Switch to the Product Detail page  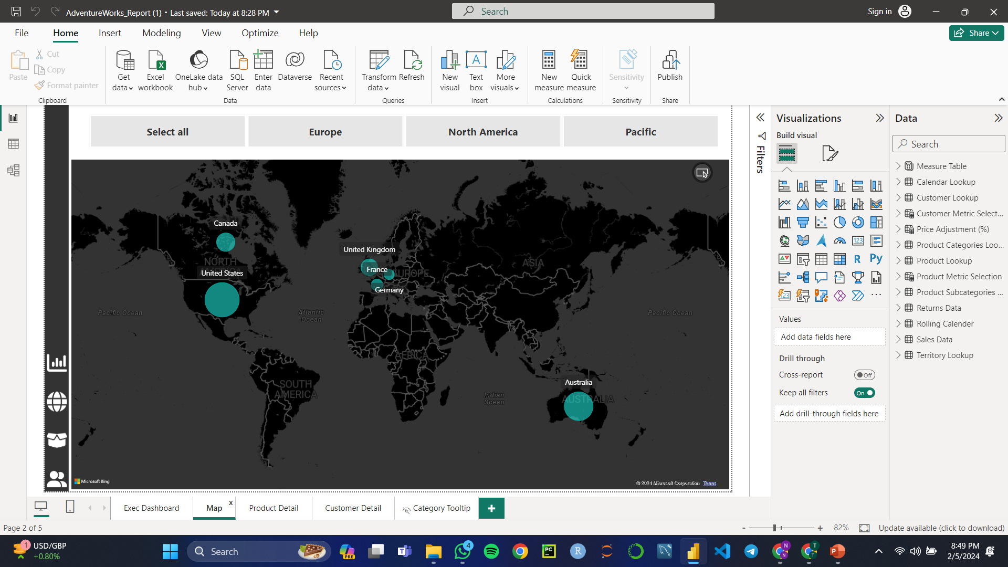click(274, 508)
